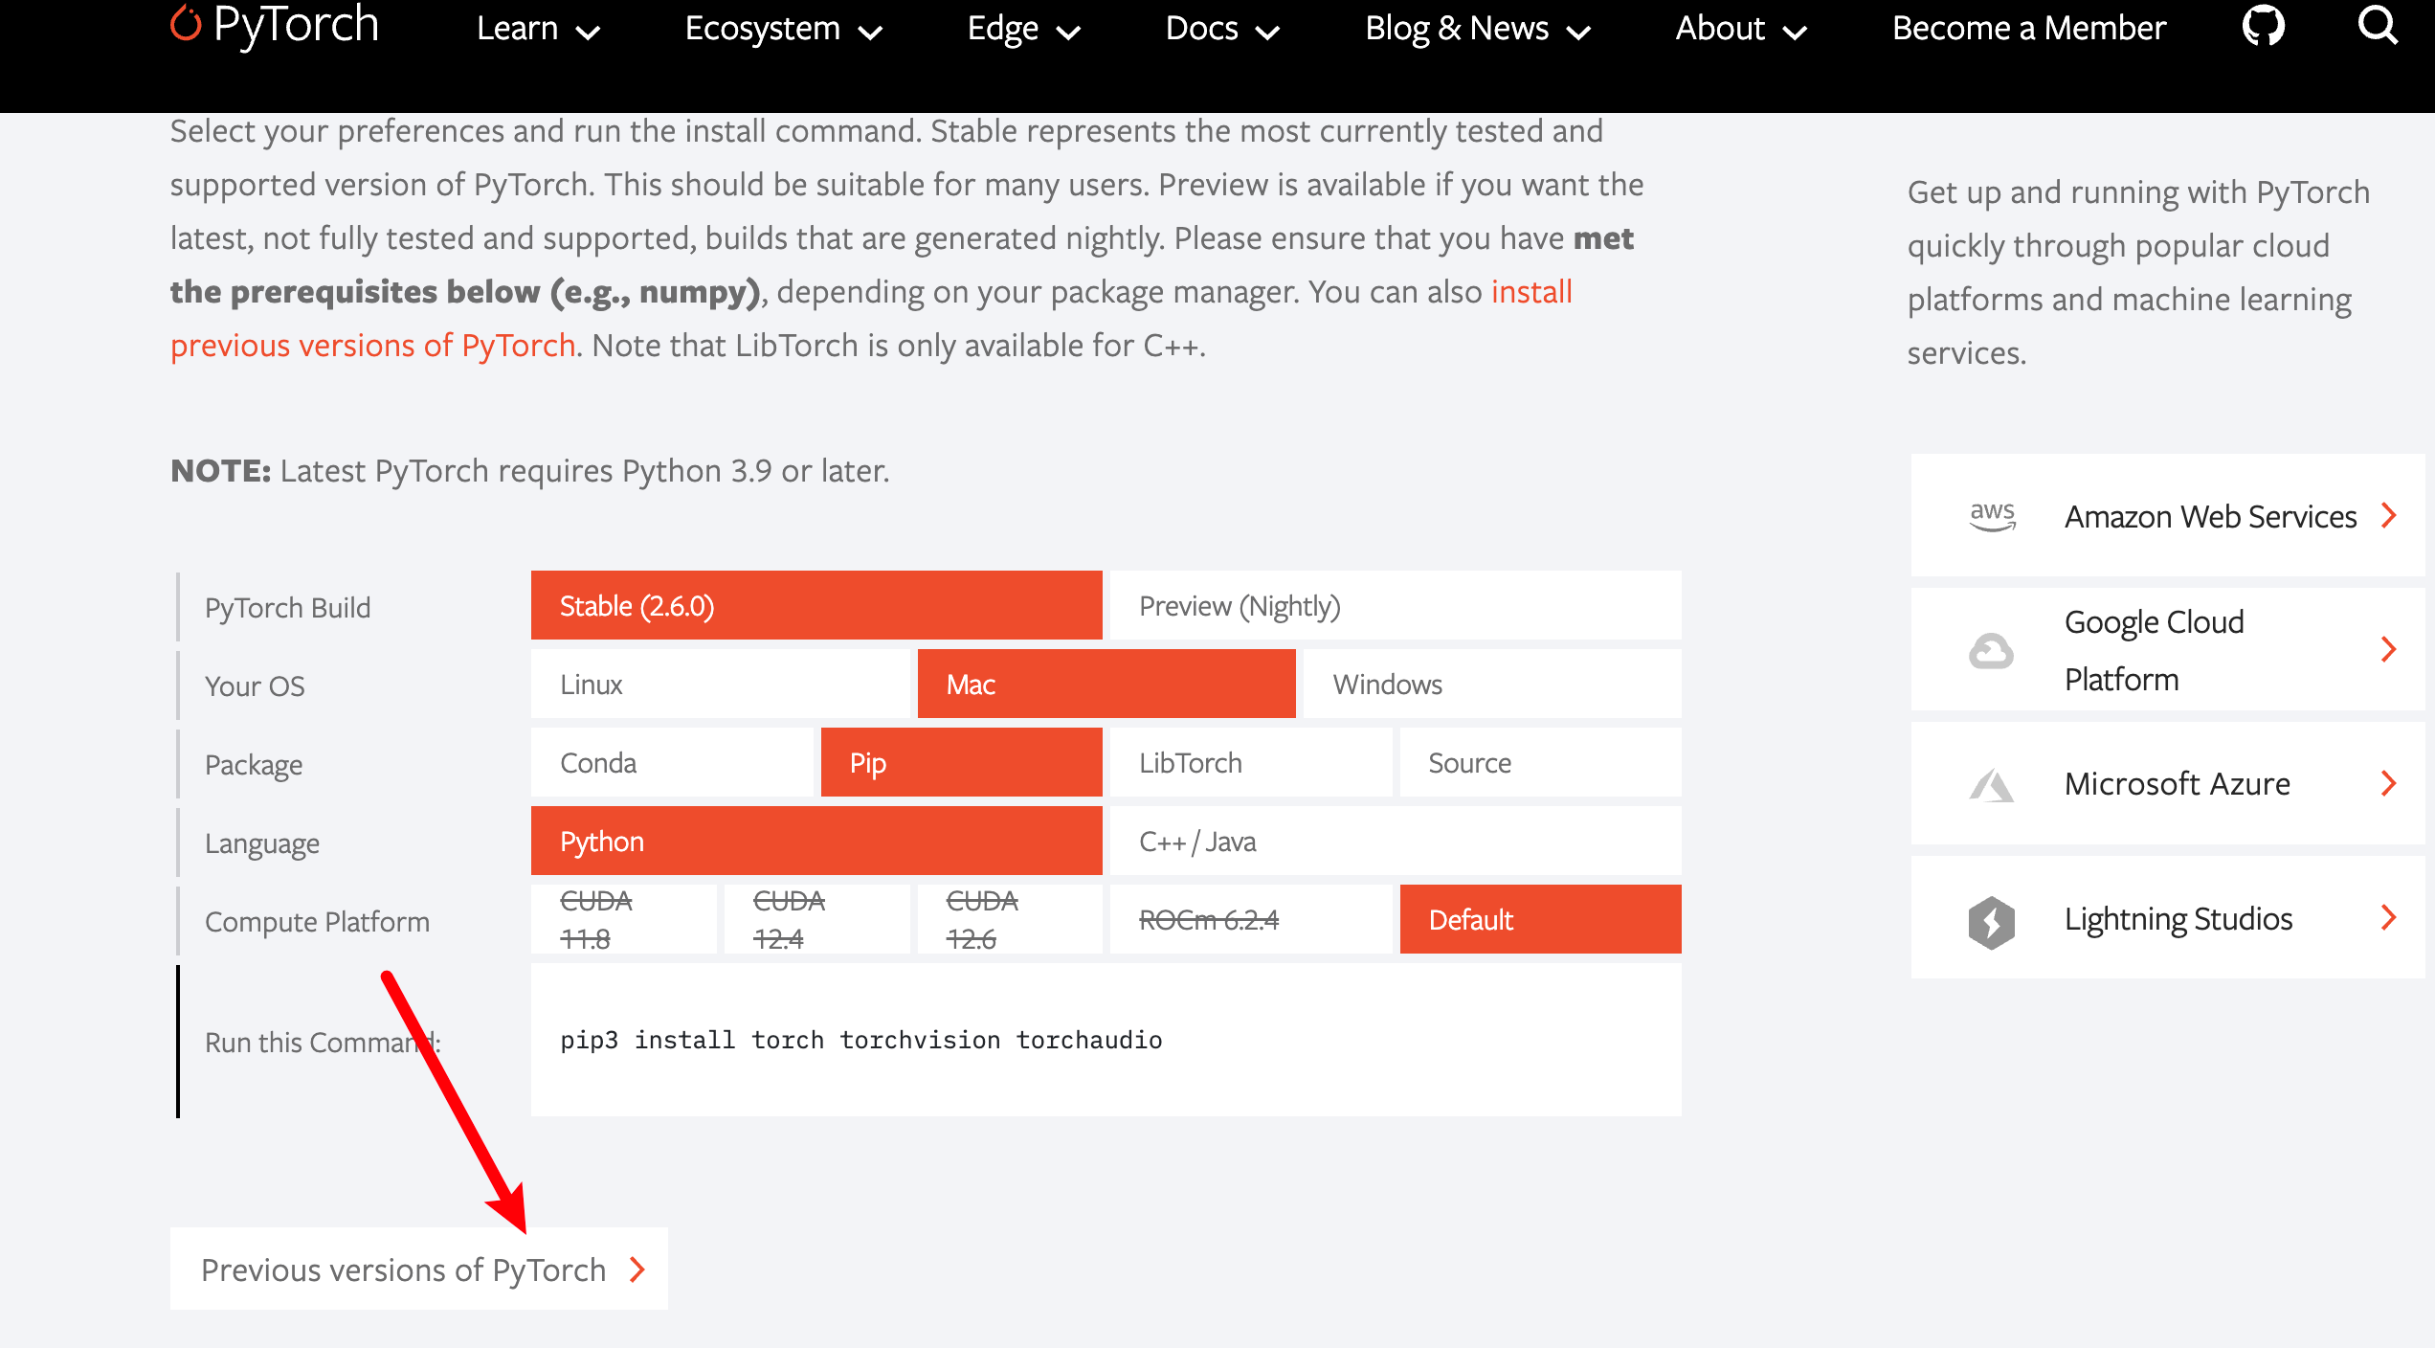The width and height of the screenshot is (2435, 1348).
Task: Click the arrow beside Amazon Web Services
Action: coord(2389,515)
